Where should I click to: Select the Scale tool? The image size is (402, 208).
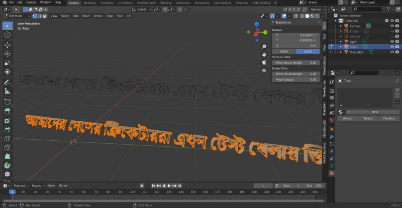click(x=8, y=63)
